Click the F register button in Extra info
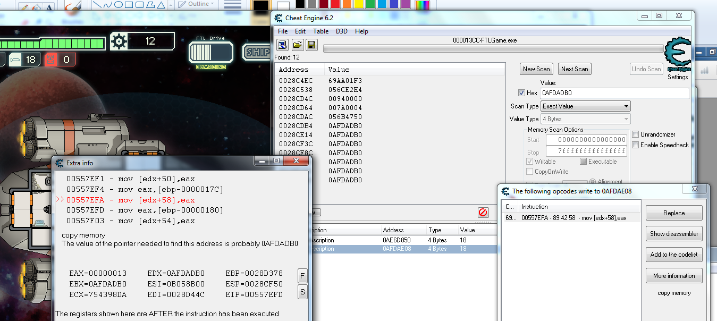The width and height of the screenshot is (717, 321). pos(302,275)
